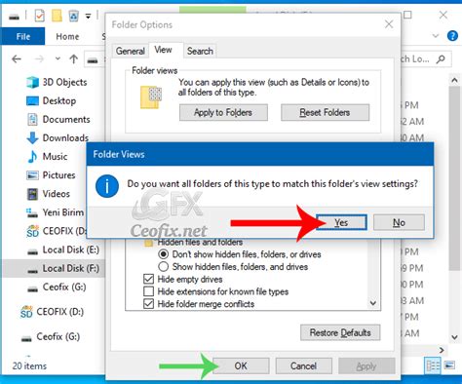Viewport: 462px width, 384px height.
Task: Click the Back navigation arrow
Action: 17,59
